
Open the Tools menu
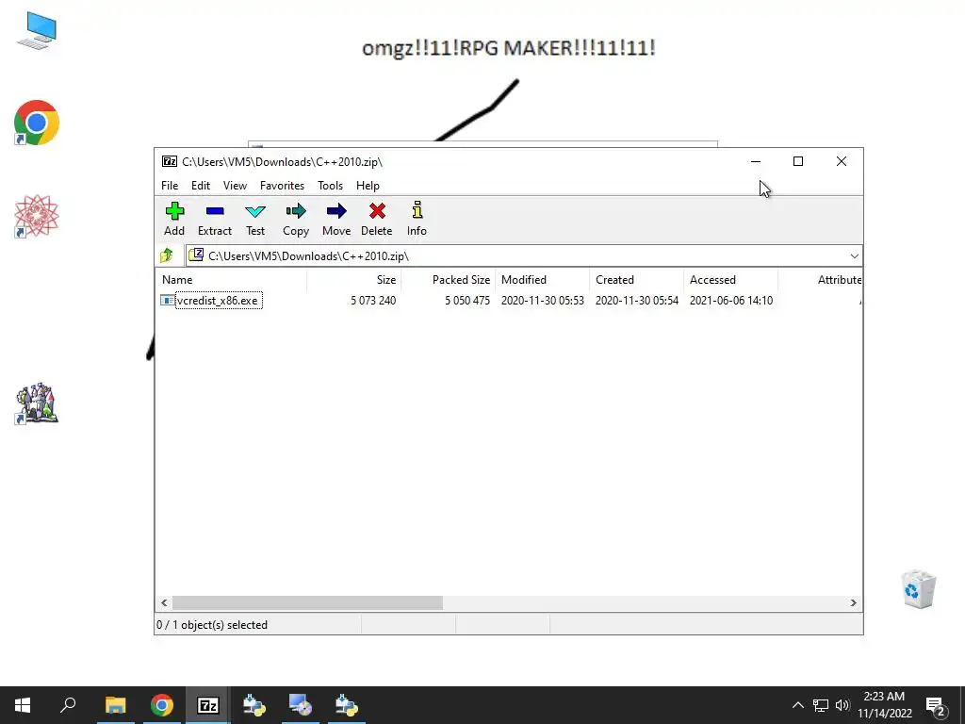click(x=330, y=186)
